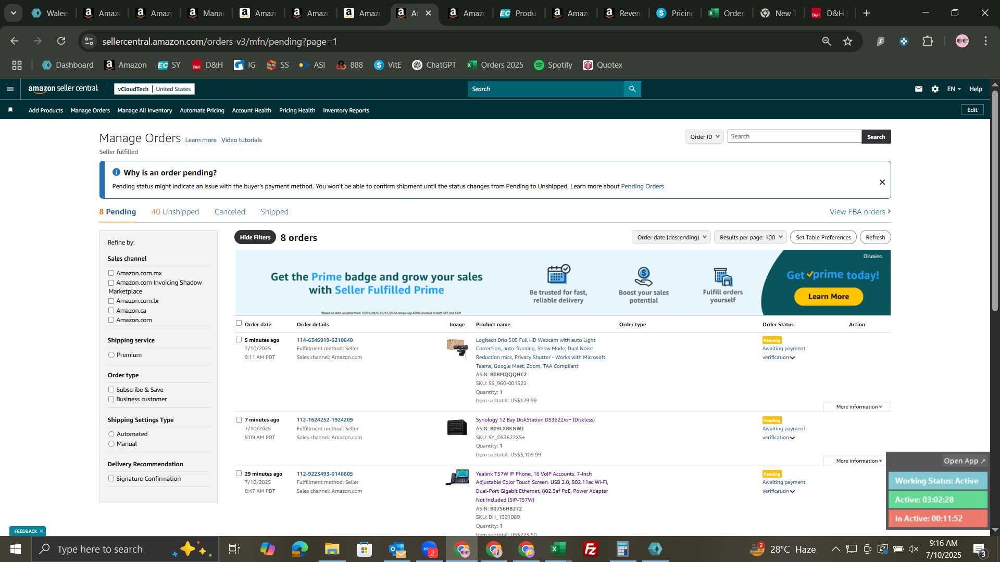Open File Explorer from the taskbar

coord(332,549)
